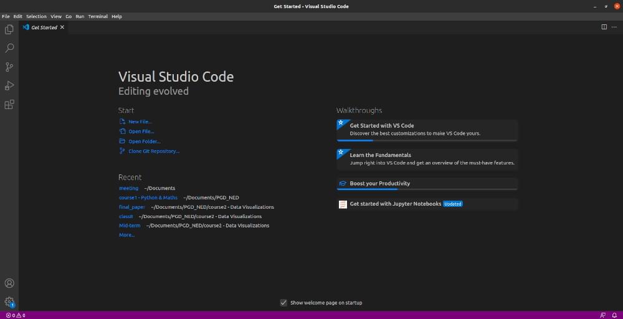
Task: Toggle Show welcome page on startup checkbox
Action: coord(283,303)
